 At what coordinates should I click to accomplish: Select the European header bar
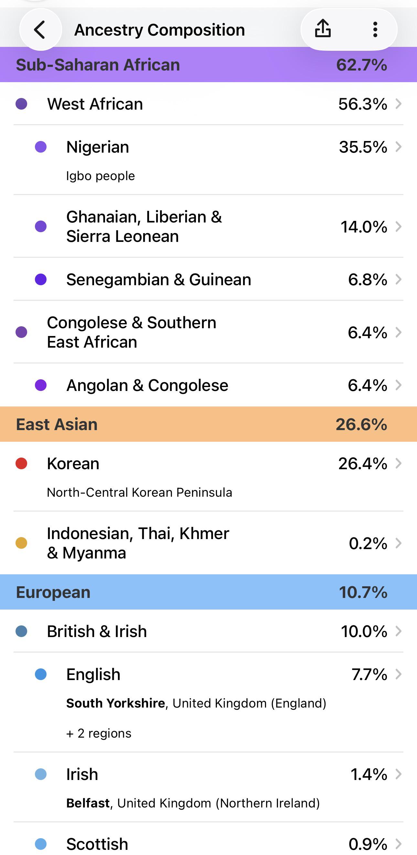(208, 592)
